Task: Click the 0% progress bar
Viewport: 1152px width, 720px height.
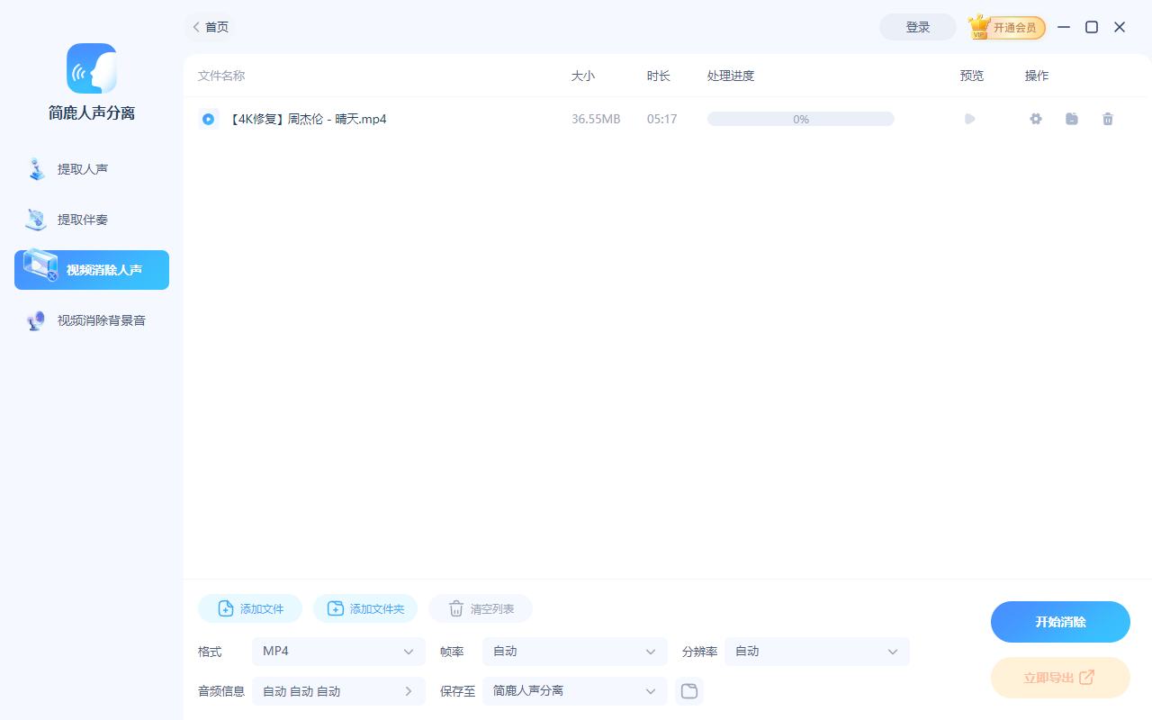Action: tap(800, 118)
